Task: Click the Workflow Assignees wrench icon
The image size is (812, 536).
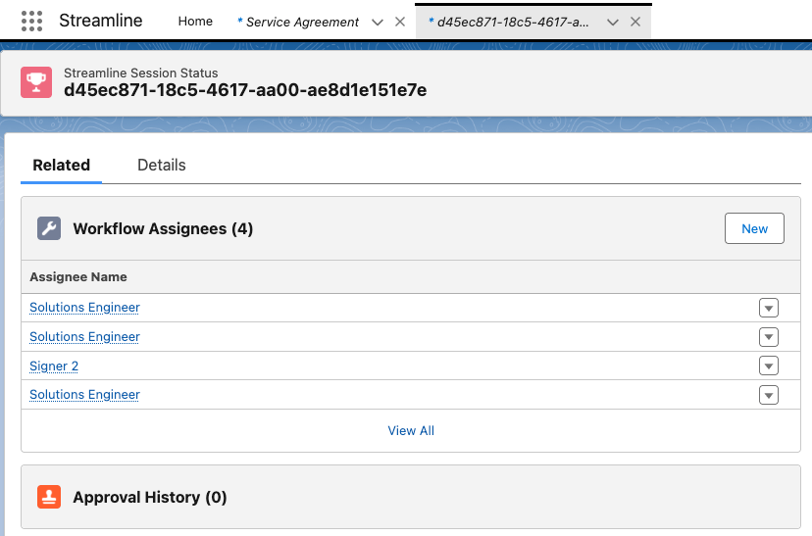Action: coord(49,228)
